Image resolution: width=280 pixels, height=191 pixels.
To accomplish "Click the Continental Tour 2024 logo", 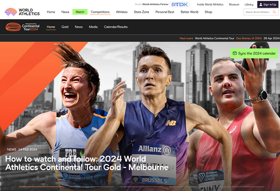I will [x=22, y=27].
